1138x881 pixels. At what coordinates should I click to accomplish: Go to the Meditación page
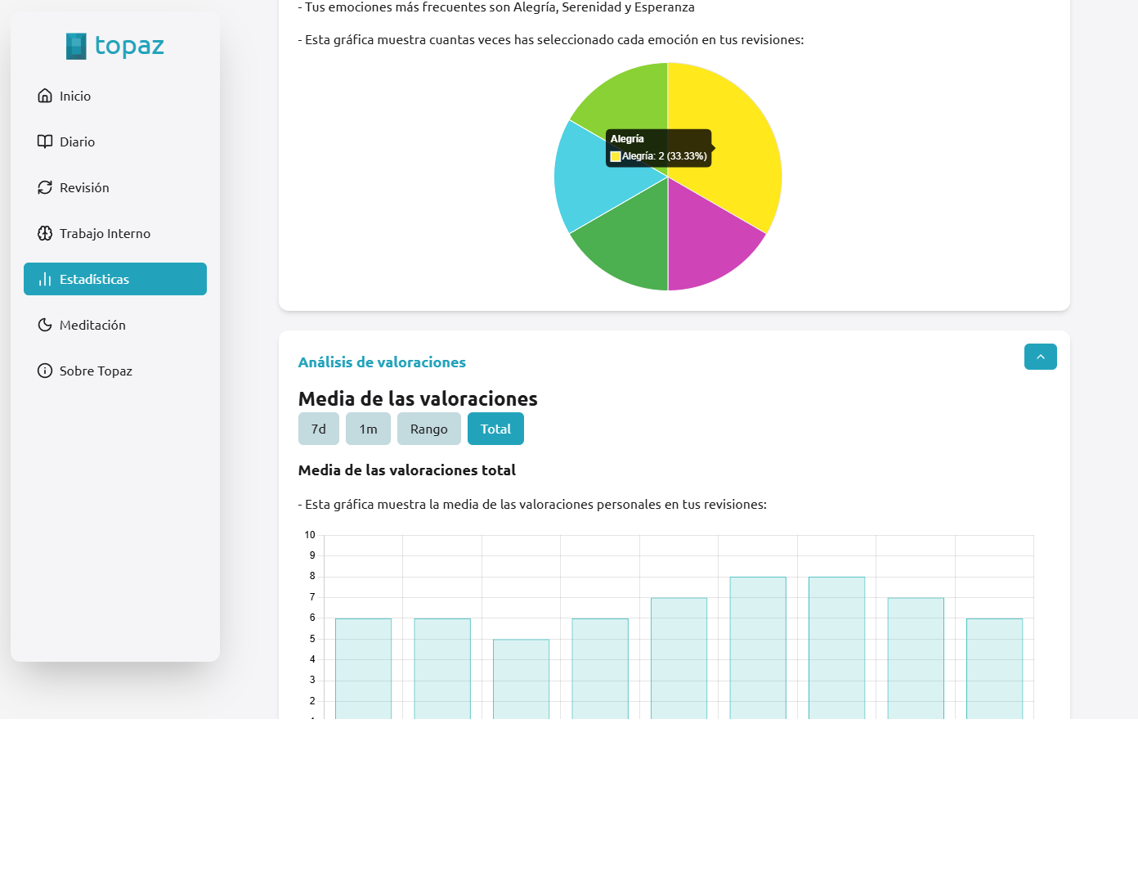[x=92, y=325]
